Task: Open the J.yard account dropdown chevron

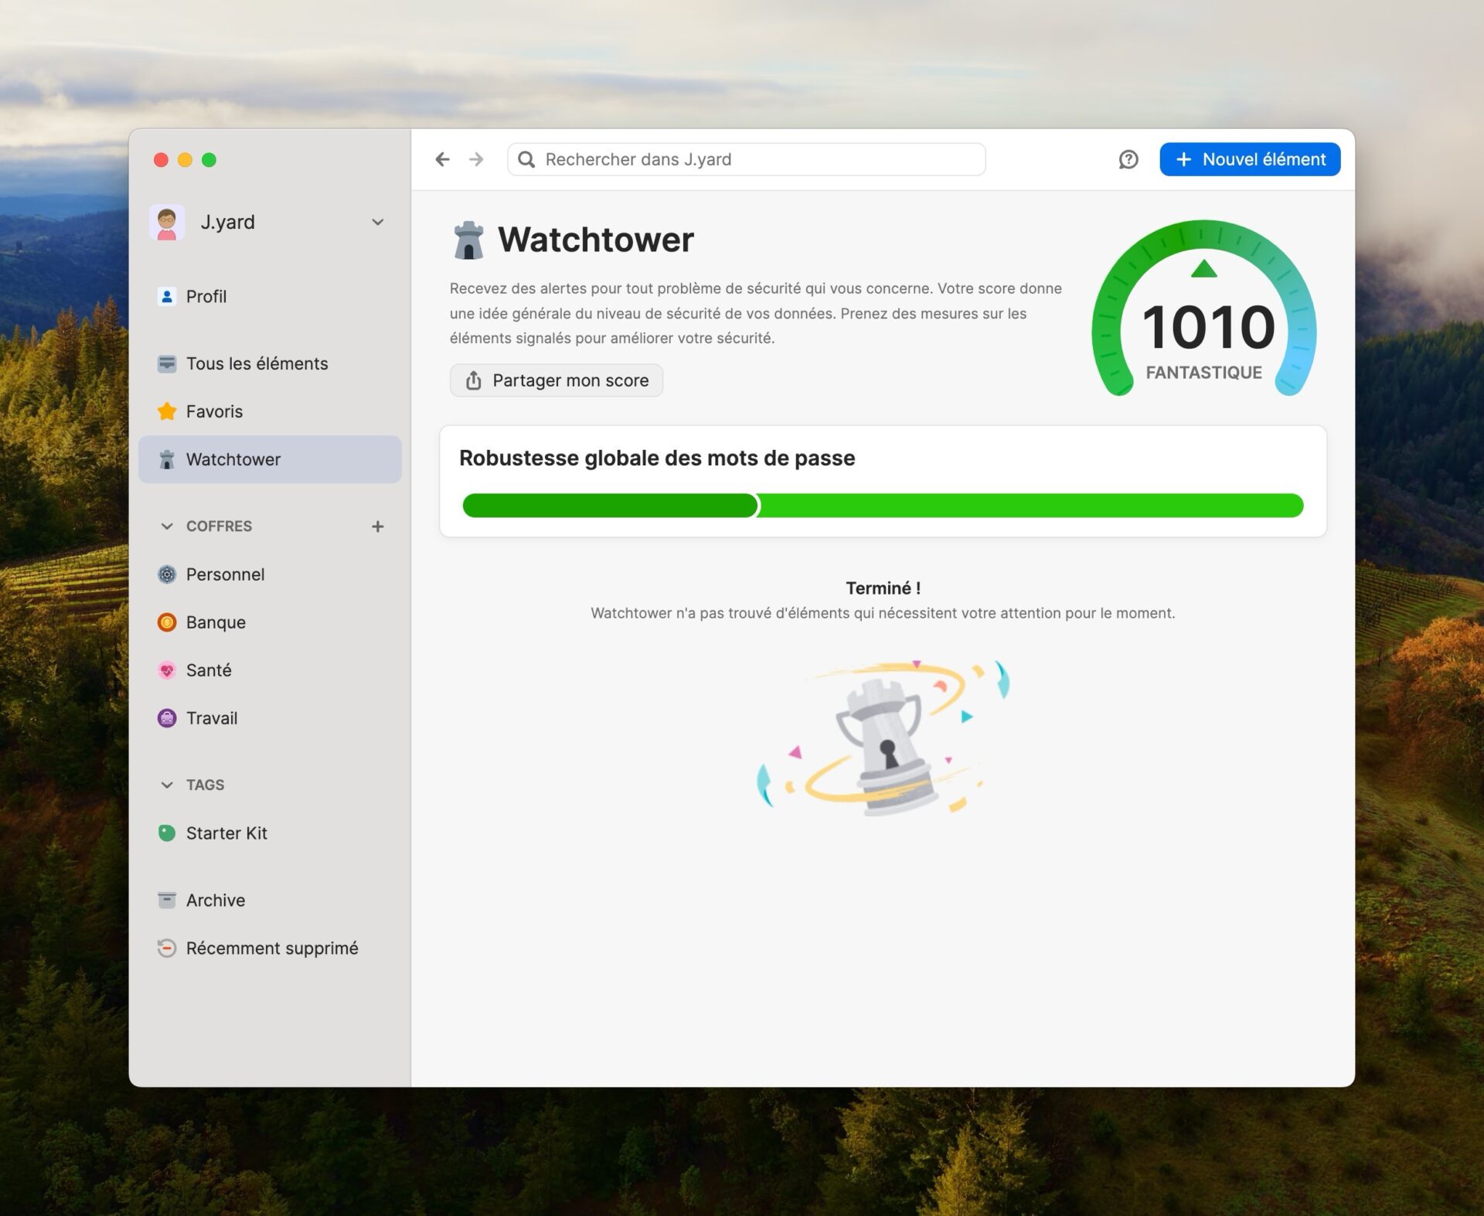Action: click(377, 223)
